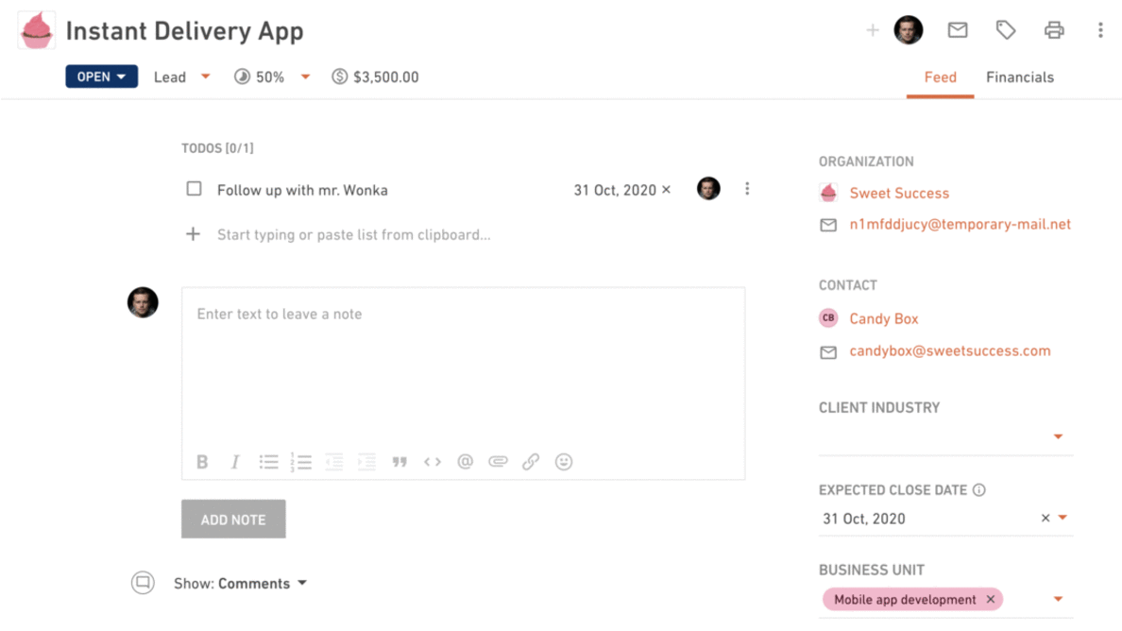
Task: Change the 50% probability dropdown
Action: pos(272,77)
